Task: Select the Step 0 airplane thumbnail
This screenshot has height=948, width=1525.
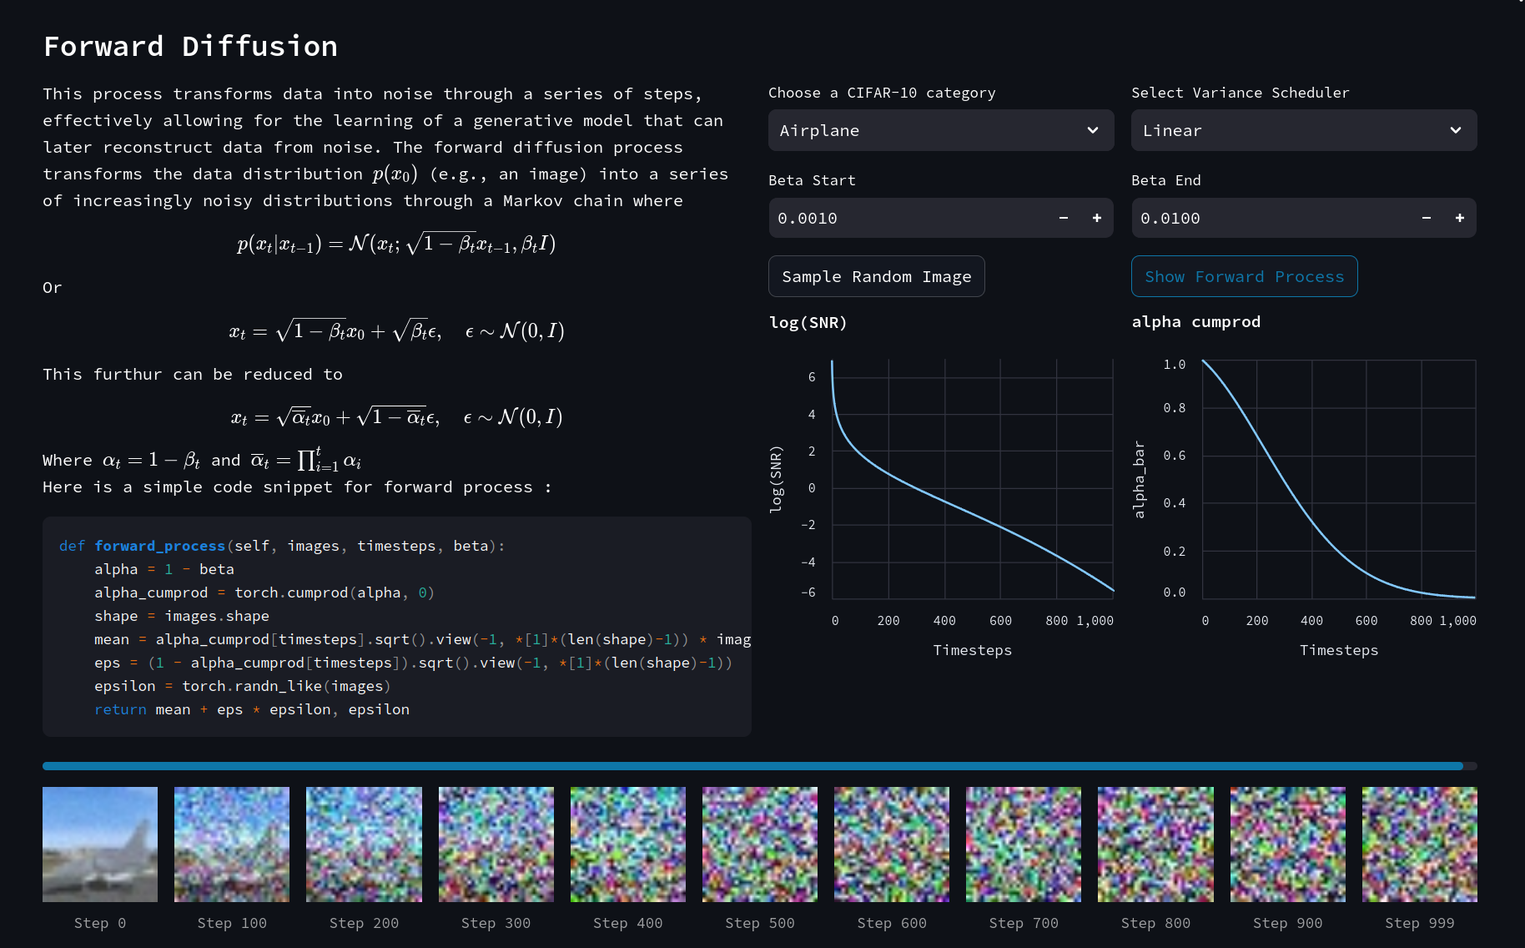Action: click(x=100, y=844)
